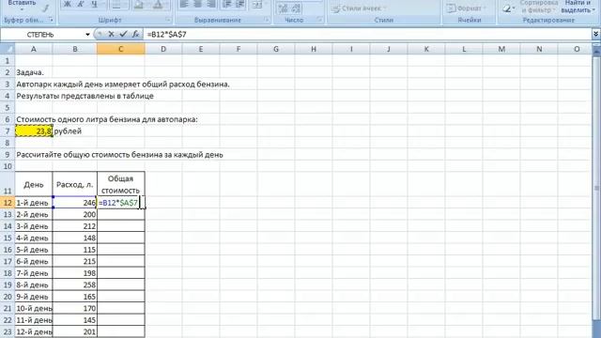Open the Шрифт group dialog launcher
This screenshot has width=601, height=338.
(x=168, y=20)
